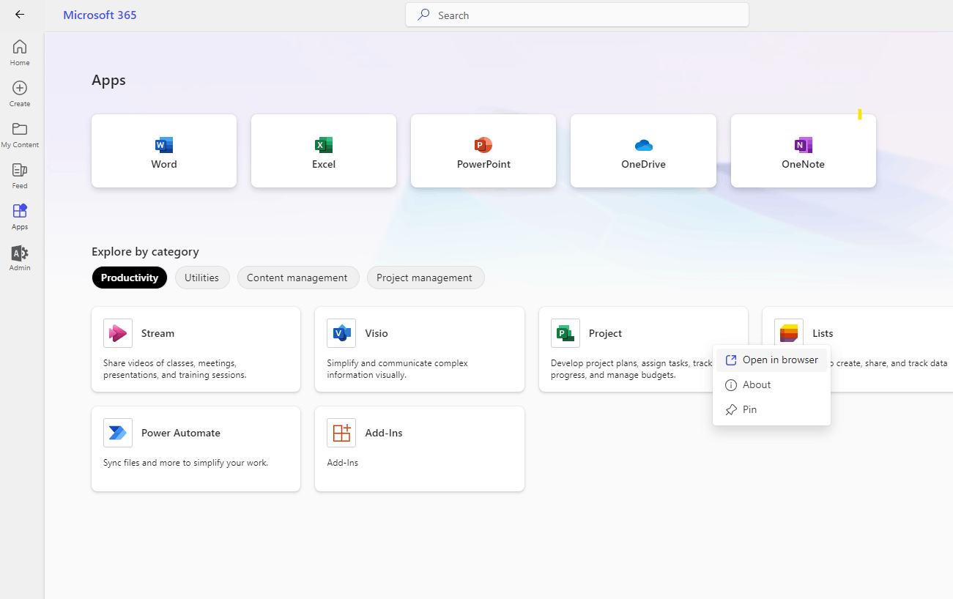953x599 pixels.
Task: Choose About from the context menu
Action: pyautogui.click(x=771, y=385)
